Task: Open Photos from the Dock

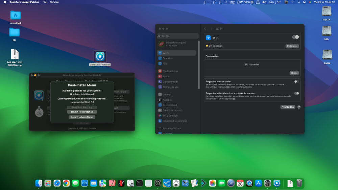Action: (x=213, y=183)
